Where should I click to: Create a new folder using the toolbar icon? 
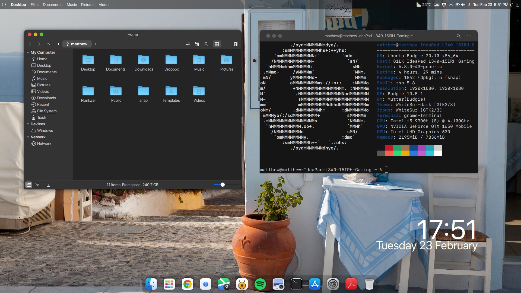(197, 44)
